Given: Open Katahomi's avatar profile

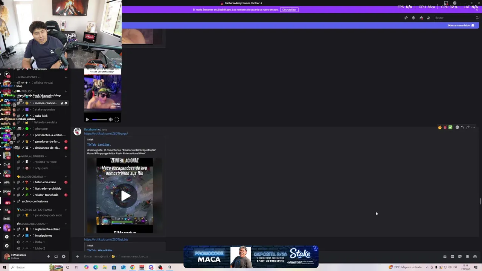Looking at the screenshot, I should 77,131.
